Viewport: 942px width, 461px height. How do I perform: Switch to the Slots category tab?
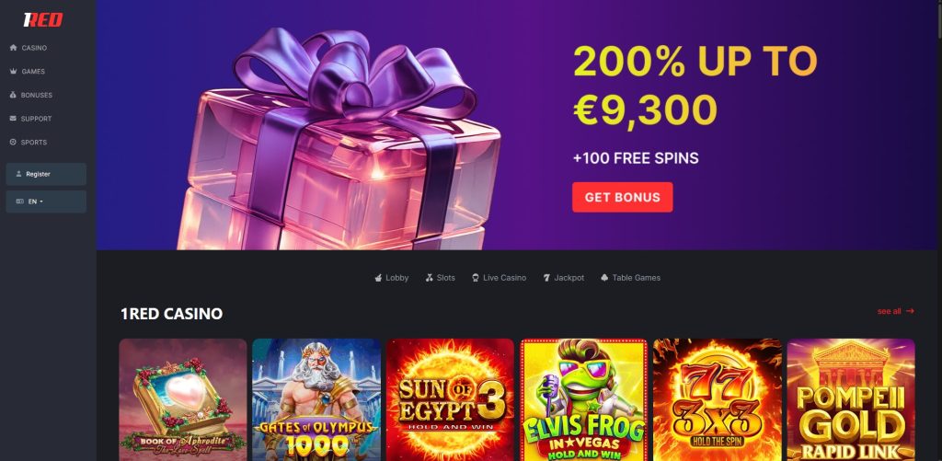pos(440,278)
